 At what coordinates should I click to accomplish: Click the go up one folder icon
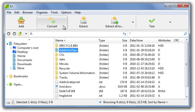(20, 34)
